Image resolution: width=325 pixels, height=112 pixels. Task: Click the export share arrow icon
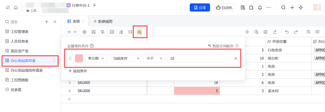(275, 32)
